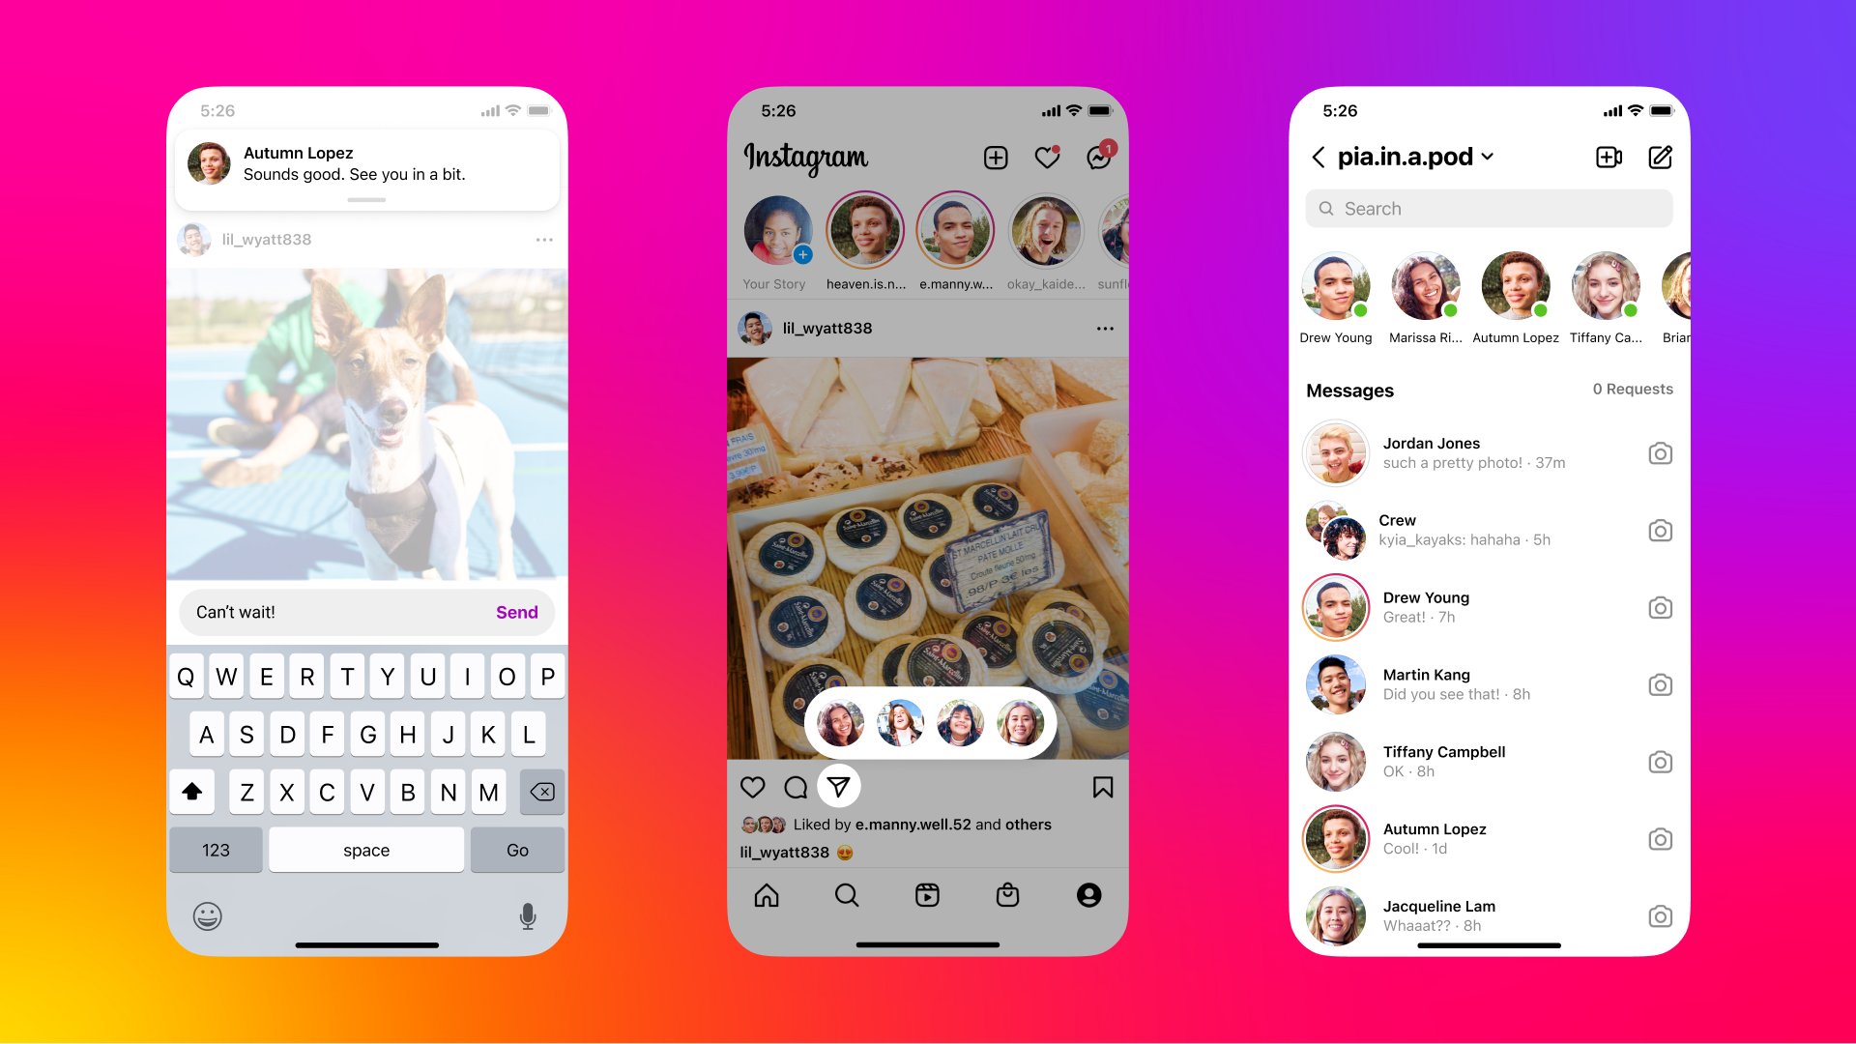1856x1044 pixels.
Task: Tap the heart/like icon on post
Action: coord(753,787)
